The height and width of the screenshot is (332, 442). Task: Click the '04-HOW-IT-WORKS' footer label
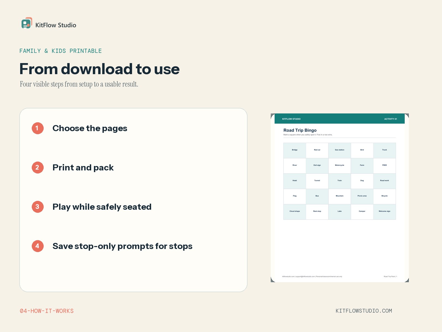click(x=47, y=311)
